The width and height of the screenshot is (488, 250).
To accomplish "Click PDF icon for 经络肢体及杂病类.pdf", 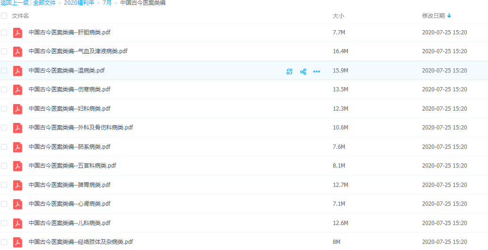I will pos(17,242).
